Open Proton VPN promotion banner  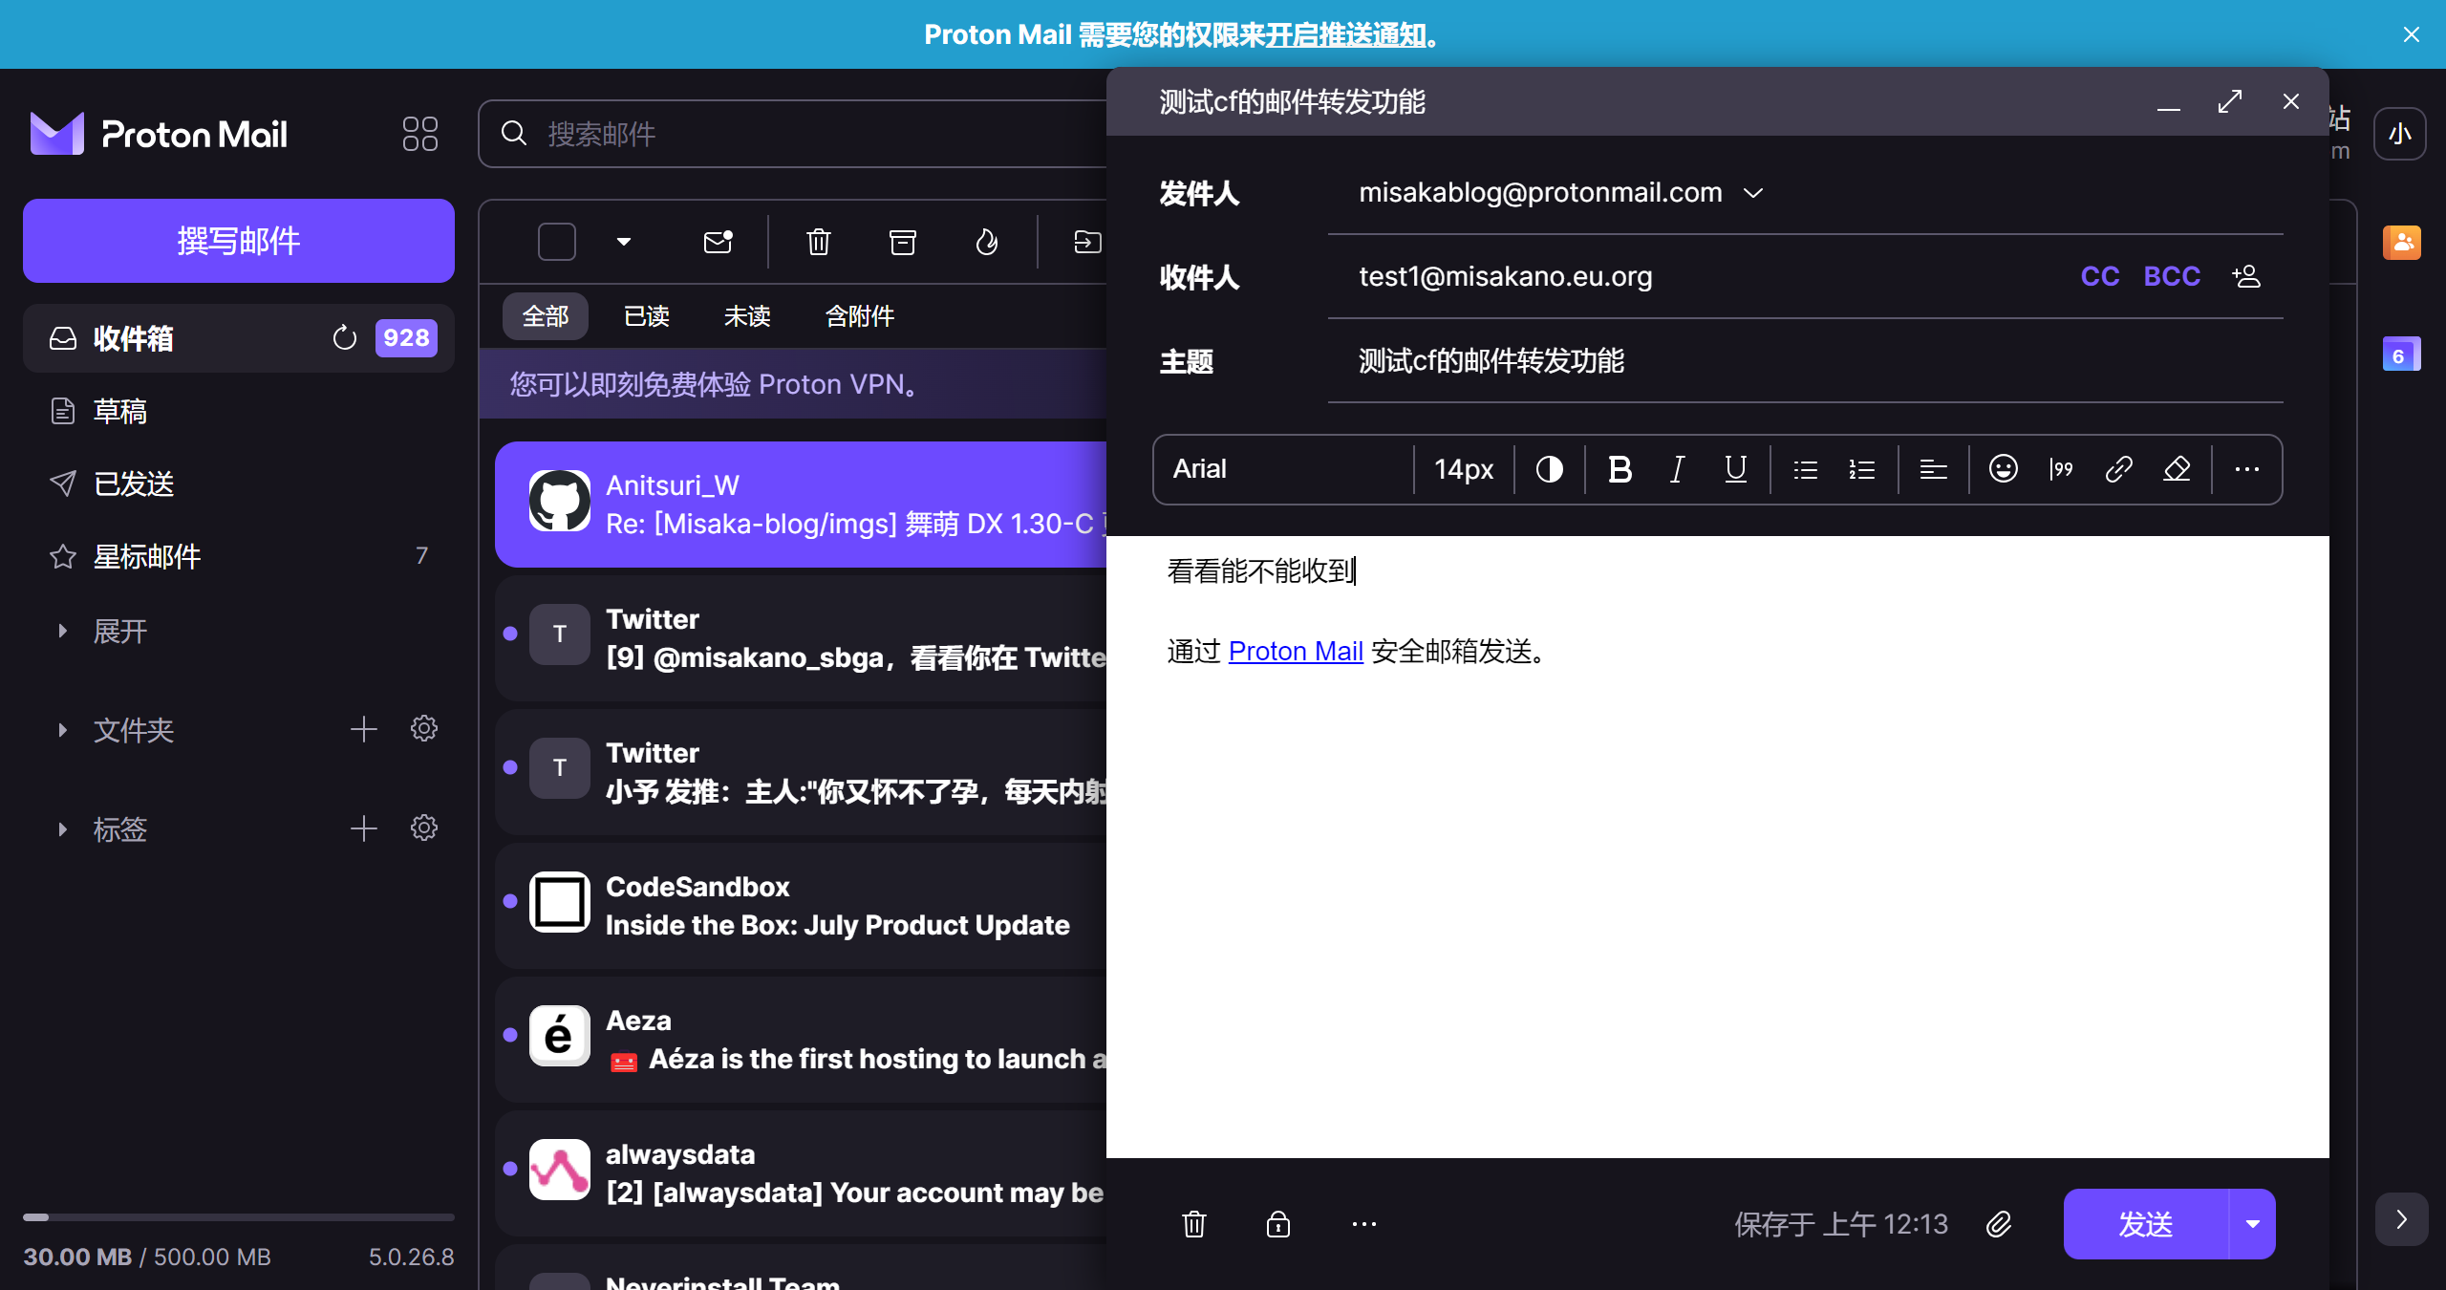[x=793, y=384]
